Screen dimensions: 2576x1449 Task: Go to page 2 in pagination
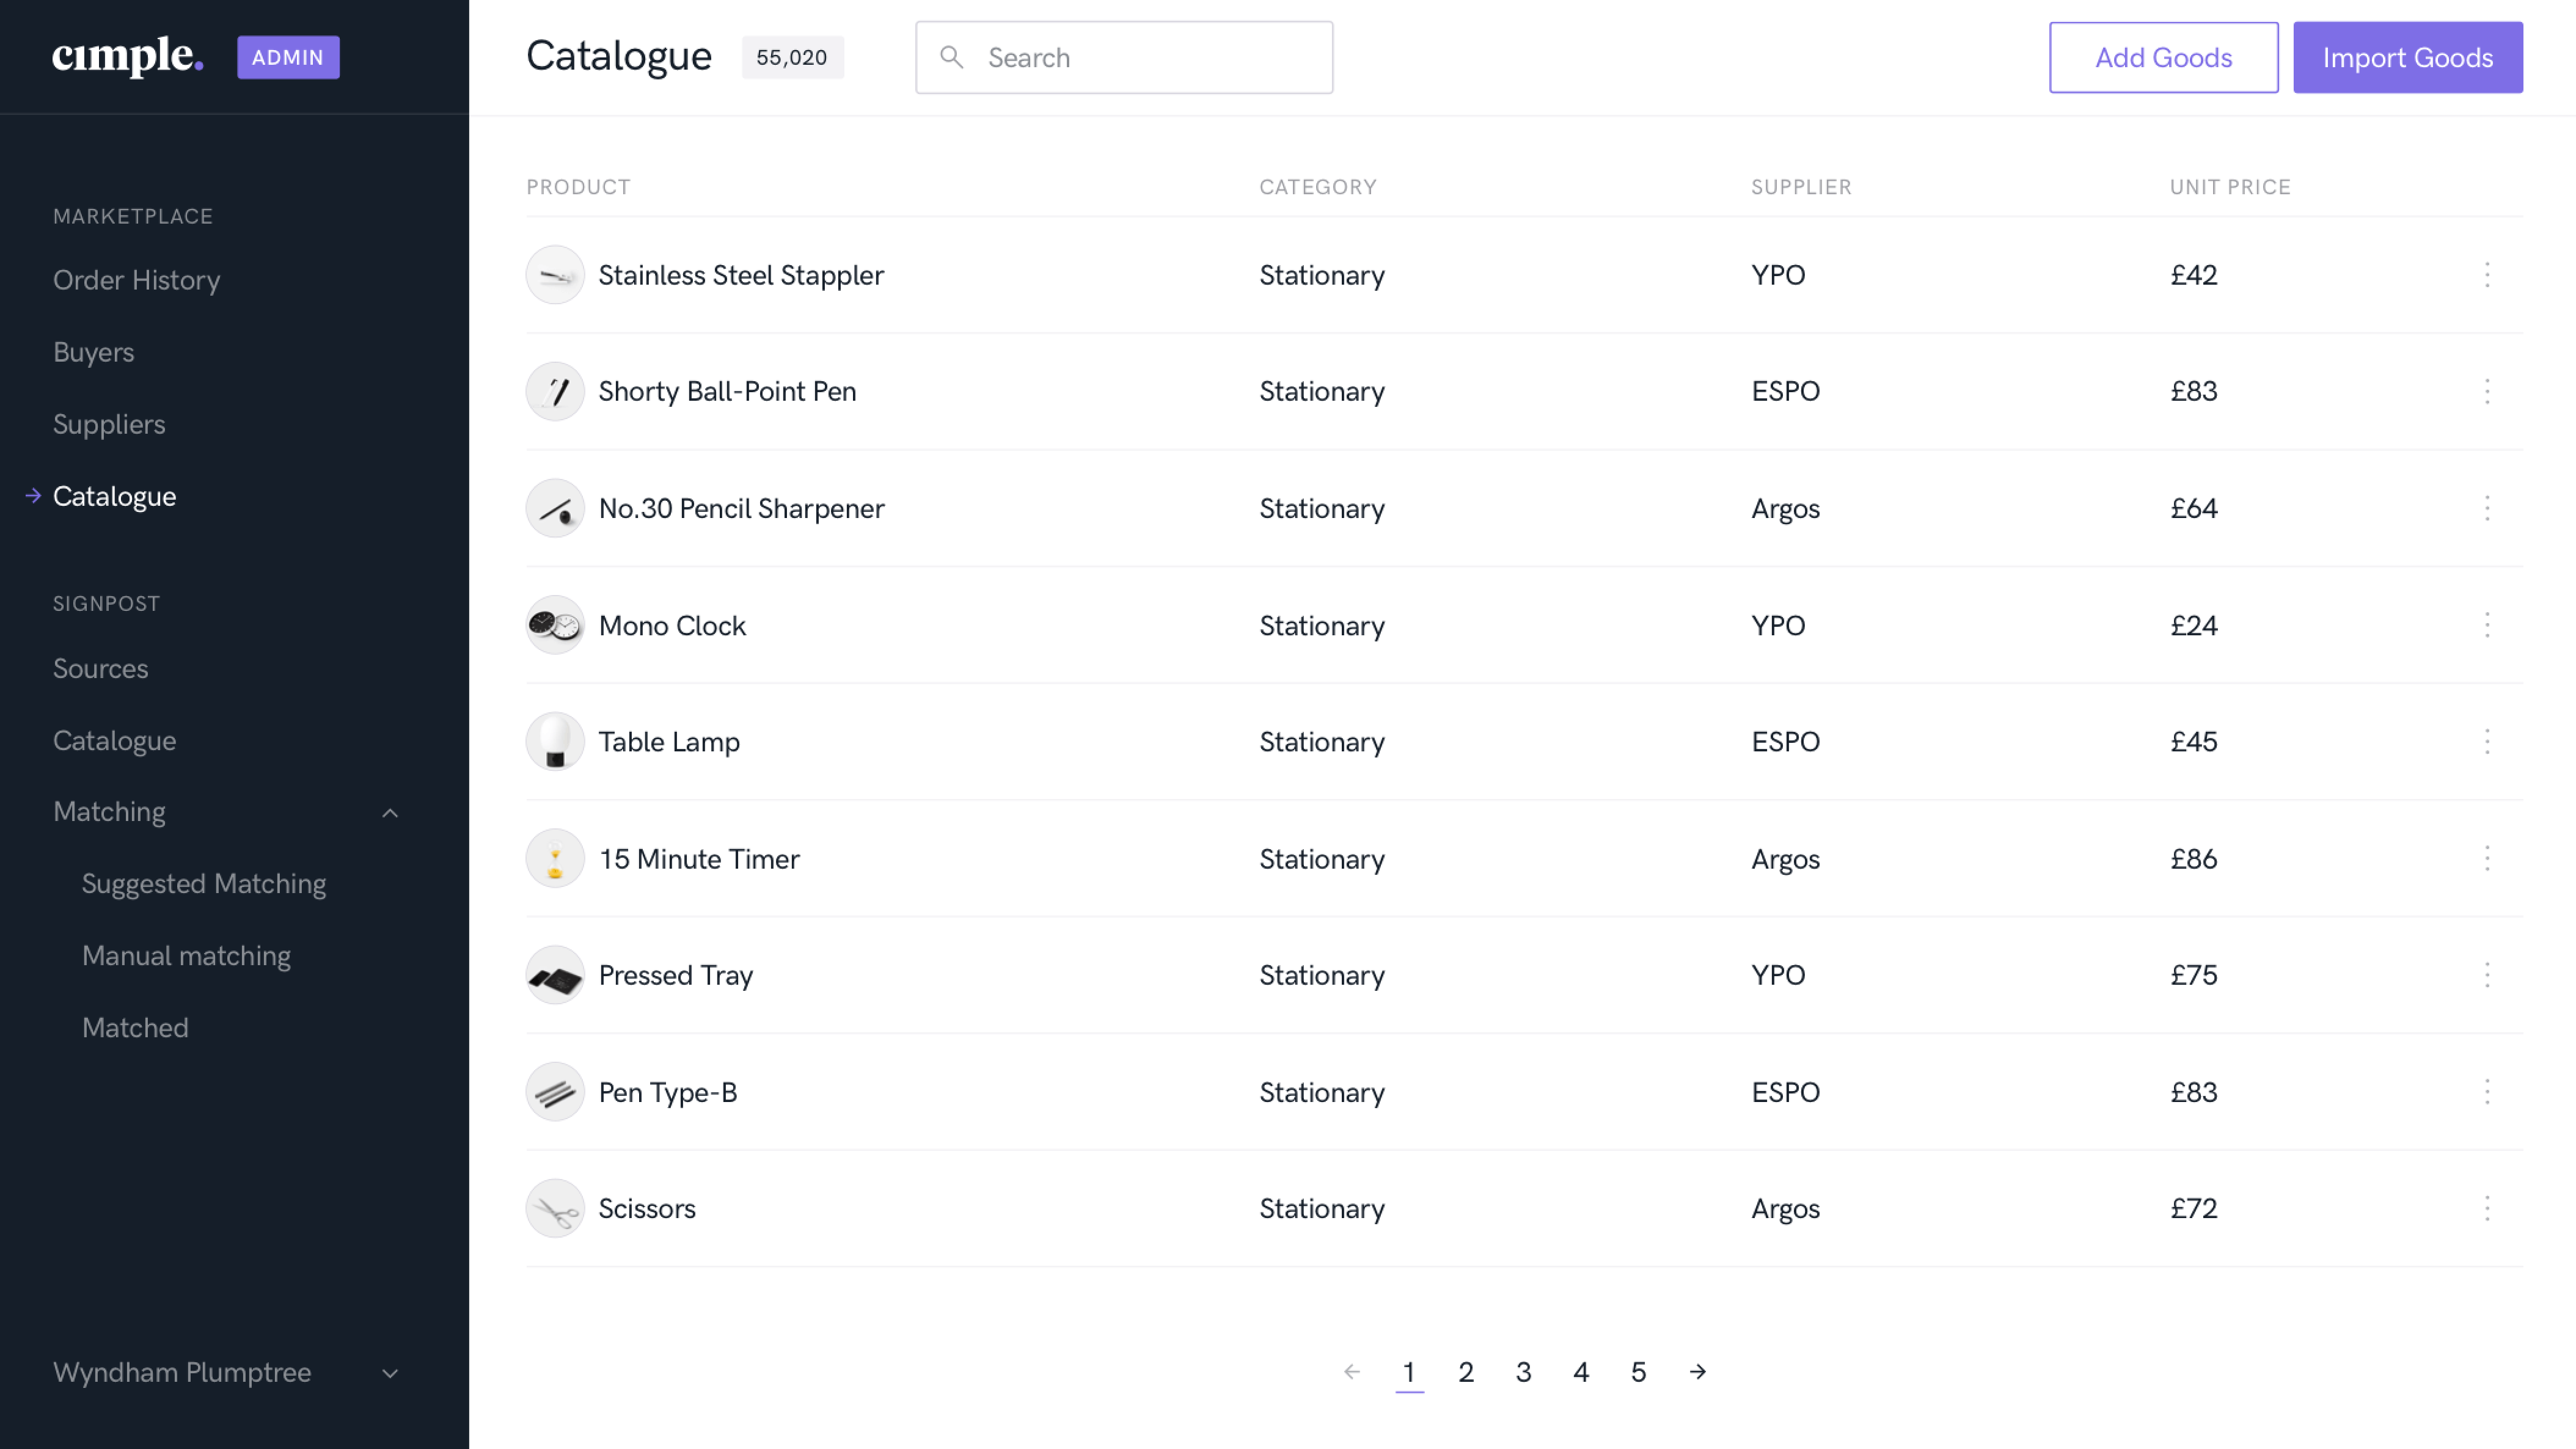pyautogui.click(x=1466, y=1372)
